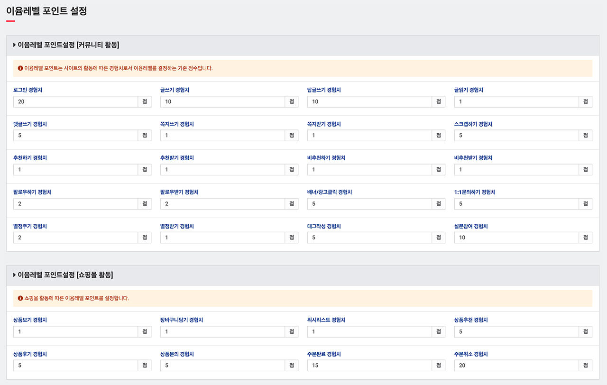607x385 pixels.
Task: Click the 점 unit next to 로그인 경험치
Action: click(145, 101)
